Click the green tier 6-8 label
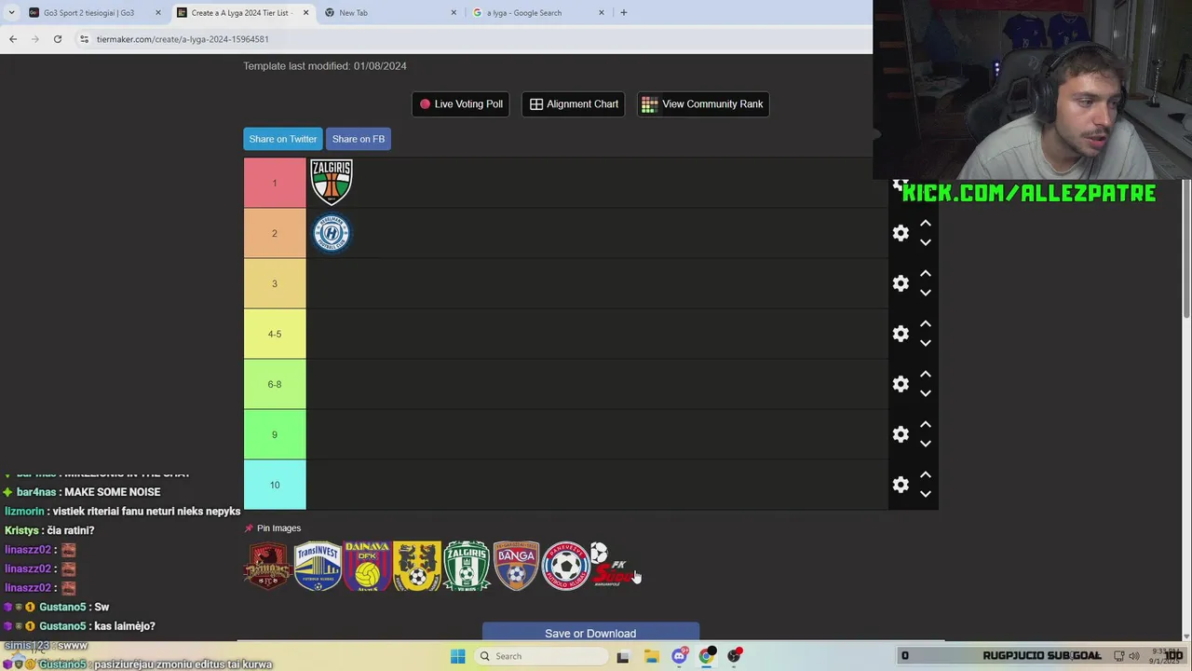1192x671 pixels. coord(275,384)
